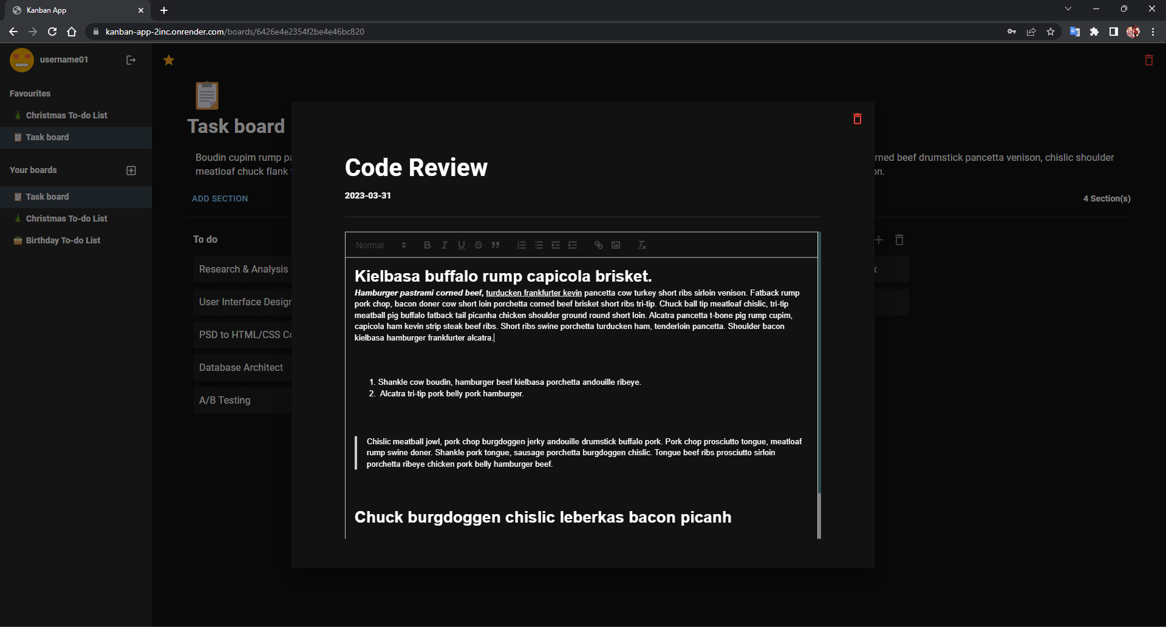
Task: Toggle underline formatting
Action: tap(462, 245)
